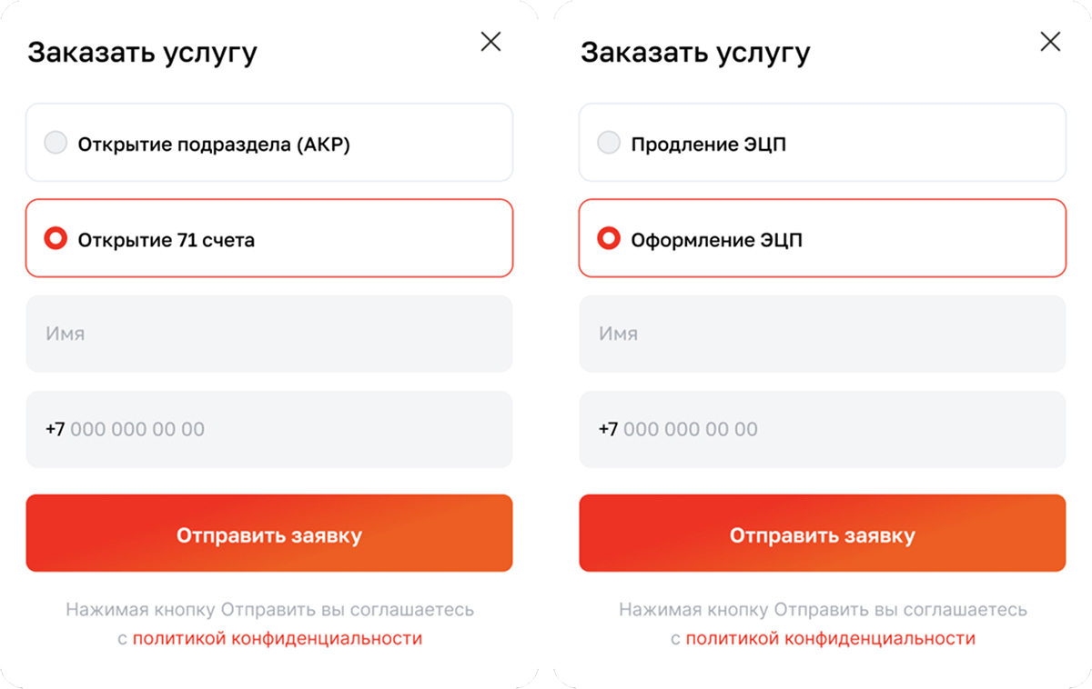
Task: Close the dialog with Открытие 71 счета option
Action: (x=490, y=42)
